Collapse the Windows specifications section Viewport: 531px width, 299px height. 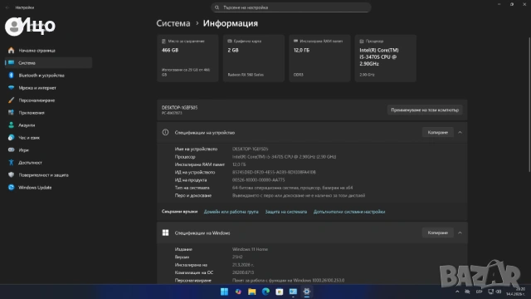pyautogui.click(x=460, y=233)
